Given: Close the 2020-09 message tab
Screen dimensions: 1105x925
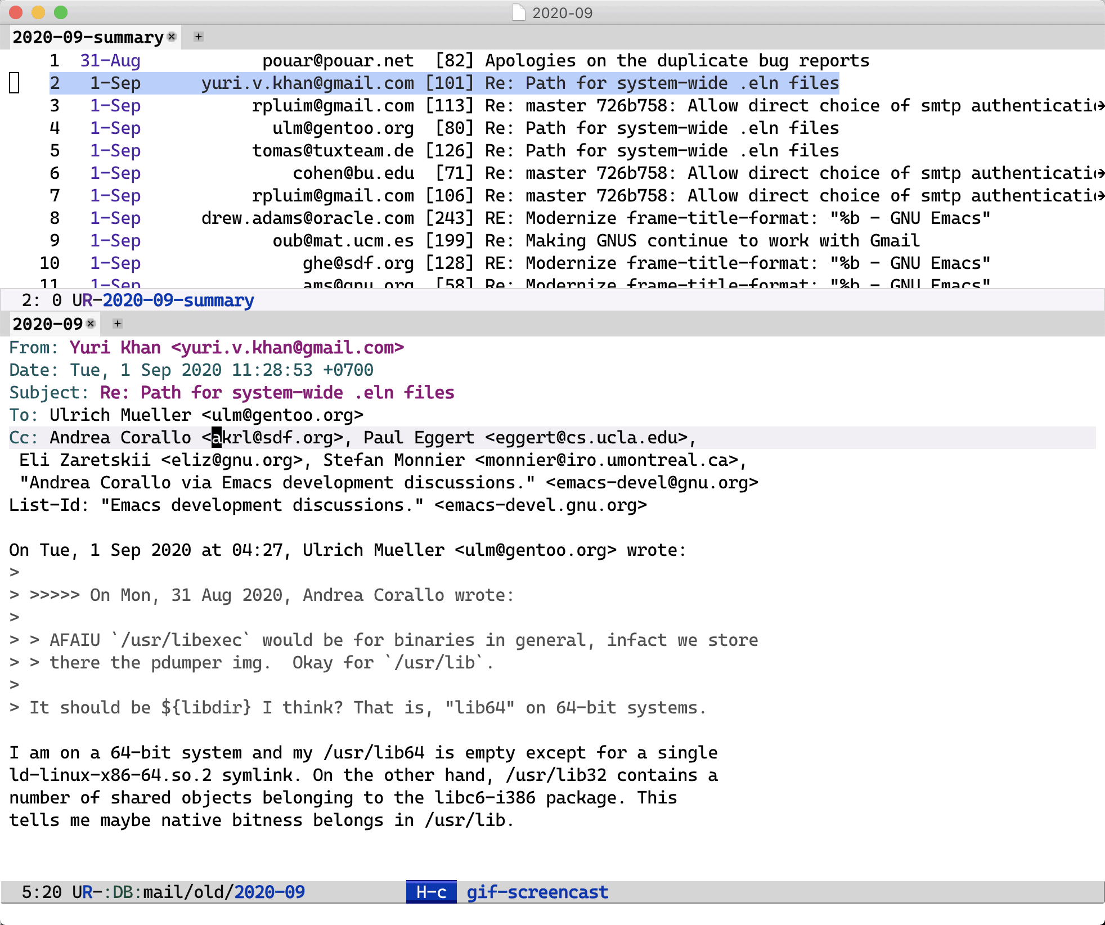Looking at the screenshot, I should click(x=91, y=324).
